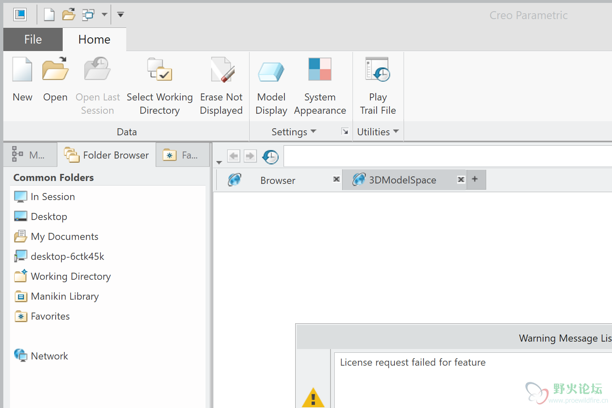Click Play Trail File button
The height and width of the screenshot is (408, 612).
(x=378, y=86)
